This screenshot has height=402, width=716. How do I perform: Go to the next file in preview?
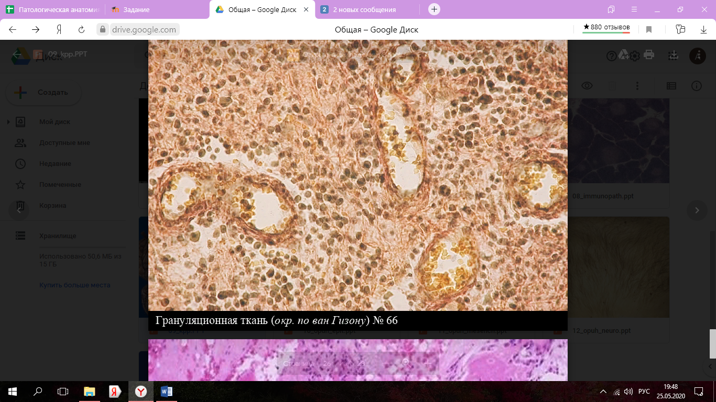pyautogui.click(x=697, y=210)
